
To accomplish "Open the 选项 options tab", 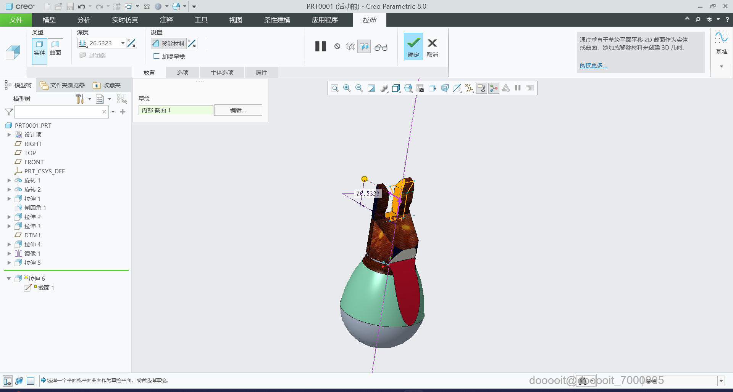I will (182, 72).
